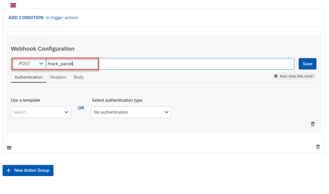The image size is (329, 194).
Task: Click the action group trash icon
Action: tap(318, 147)
